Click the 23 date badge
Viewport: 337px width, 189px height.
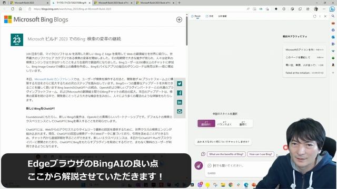point(17,40)
